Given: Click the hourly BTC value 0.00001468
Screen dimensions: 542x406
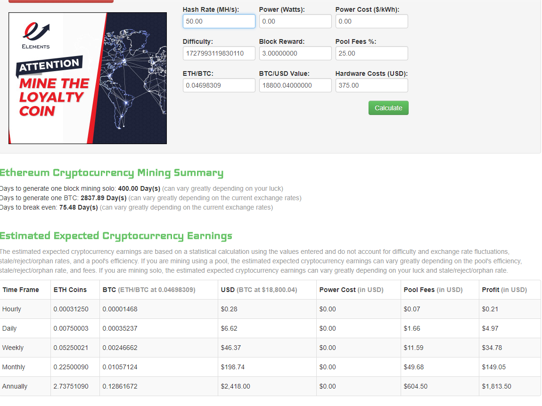Looking at the screenshot, I should tap(120, 309).
